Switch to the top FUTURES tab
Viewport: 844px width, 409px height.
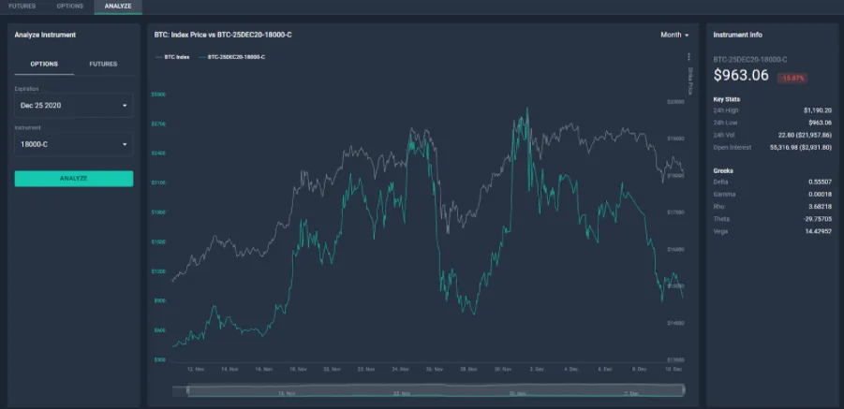tap(22, 7)
